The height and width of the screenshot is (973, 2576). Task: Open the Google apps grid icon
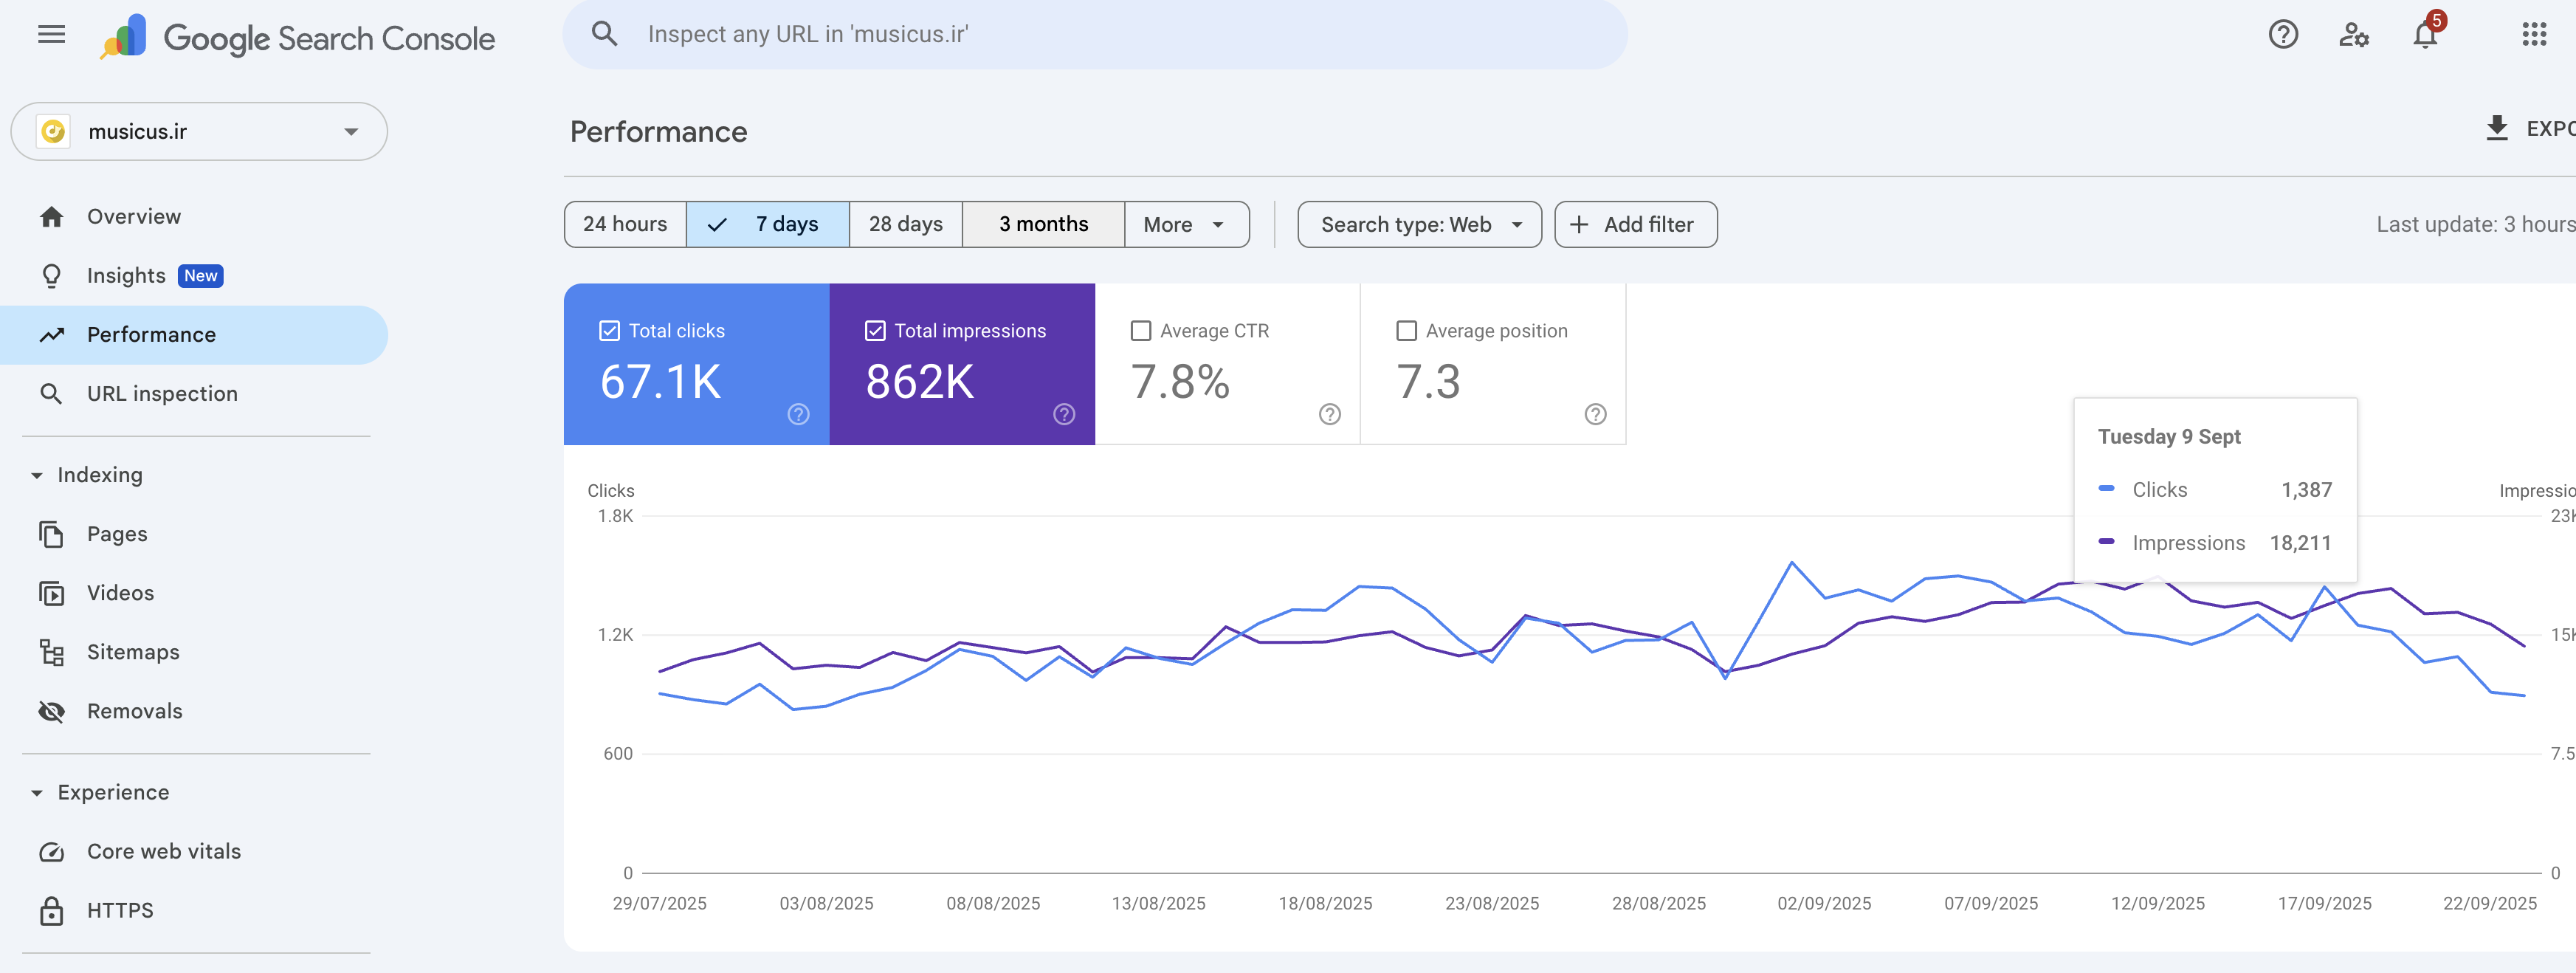click(2533, 35)
